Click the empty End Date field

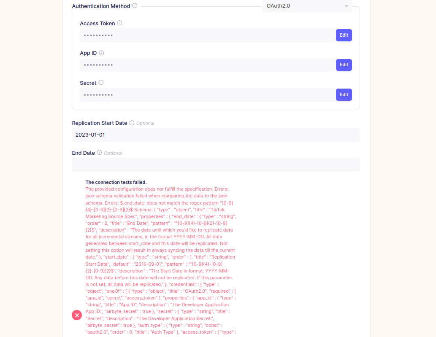(216, 164)
